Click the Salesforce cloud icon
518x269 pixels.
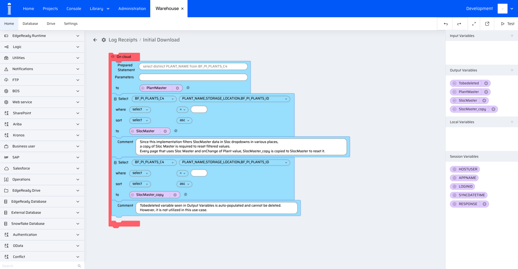pyautogui.click(x=6, y=168)
